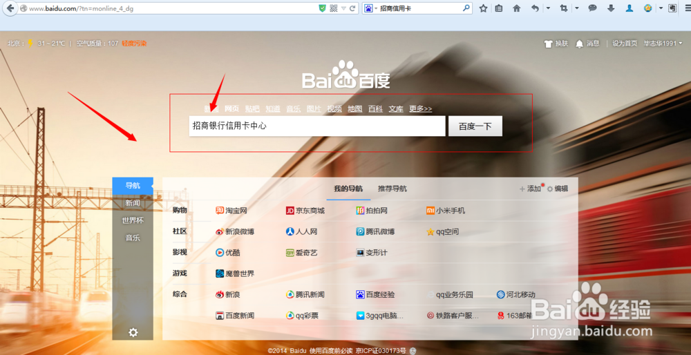Screen dimensions: 691x355
Task: Click the browser back arrow button
Action: (x=10, y=8)
